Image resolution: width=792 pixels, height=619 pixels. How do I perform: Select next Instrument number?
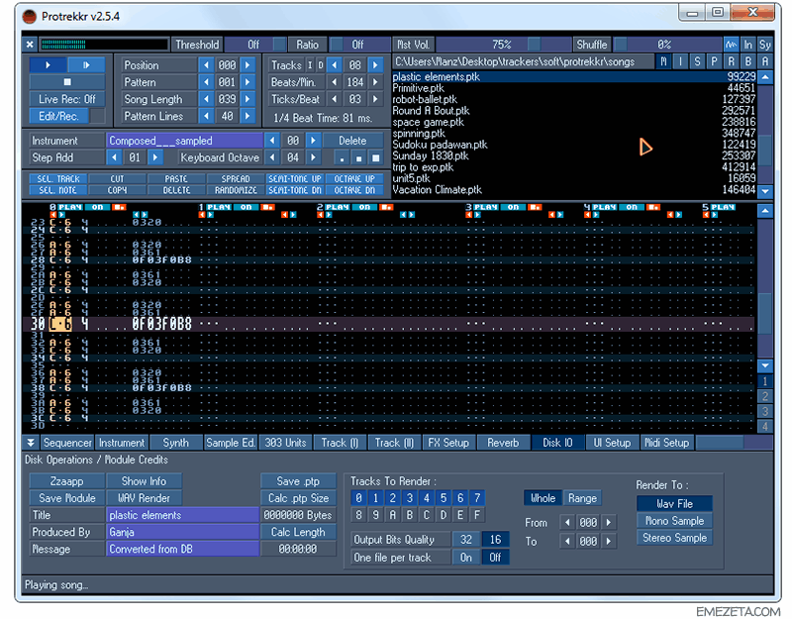(x=313, y=141)
